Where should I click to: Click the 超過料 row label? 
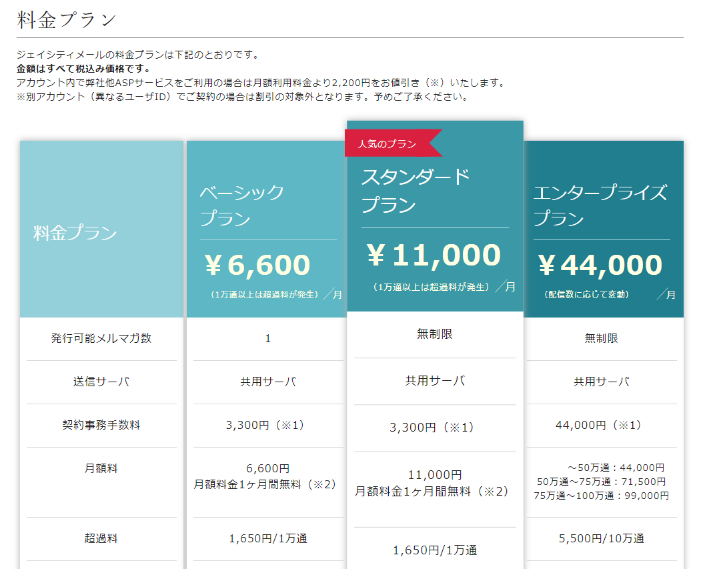pos(101,538)
